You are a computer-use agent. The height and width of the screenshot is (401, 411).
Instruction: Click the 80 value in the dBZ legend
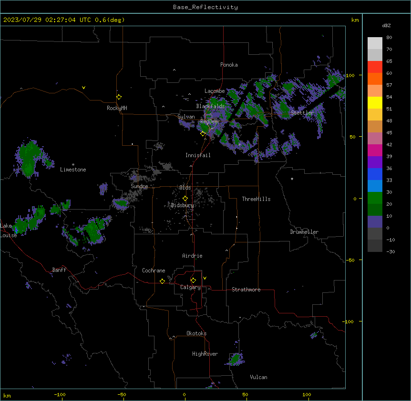389,38
